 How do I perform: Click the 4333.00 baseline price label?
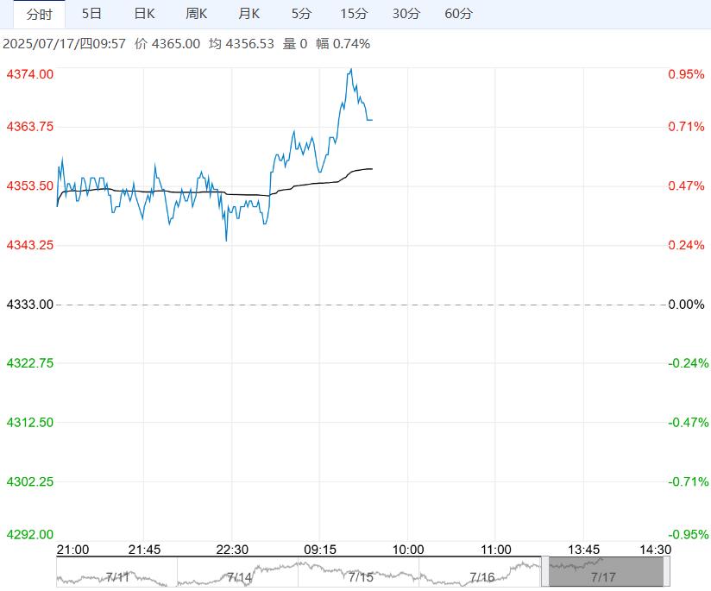[x=30, y=305]
